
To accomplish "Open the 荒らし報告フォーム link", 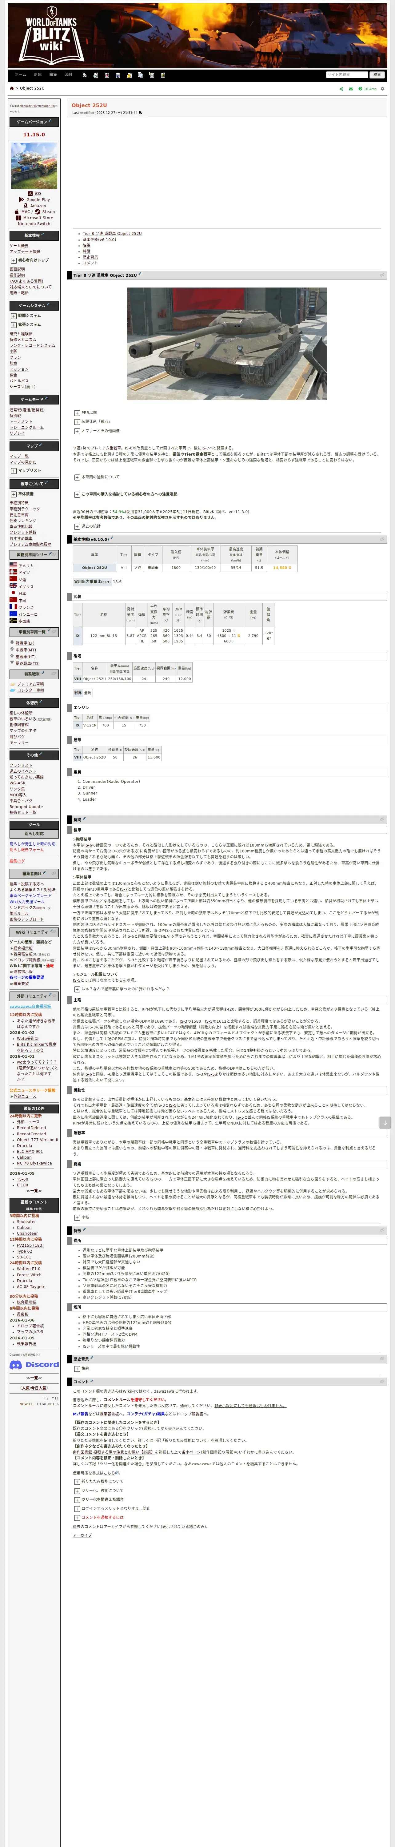I will click(x=26, y=850).
